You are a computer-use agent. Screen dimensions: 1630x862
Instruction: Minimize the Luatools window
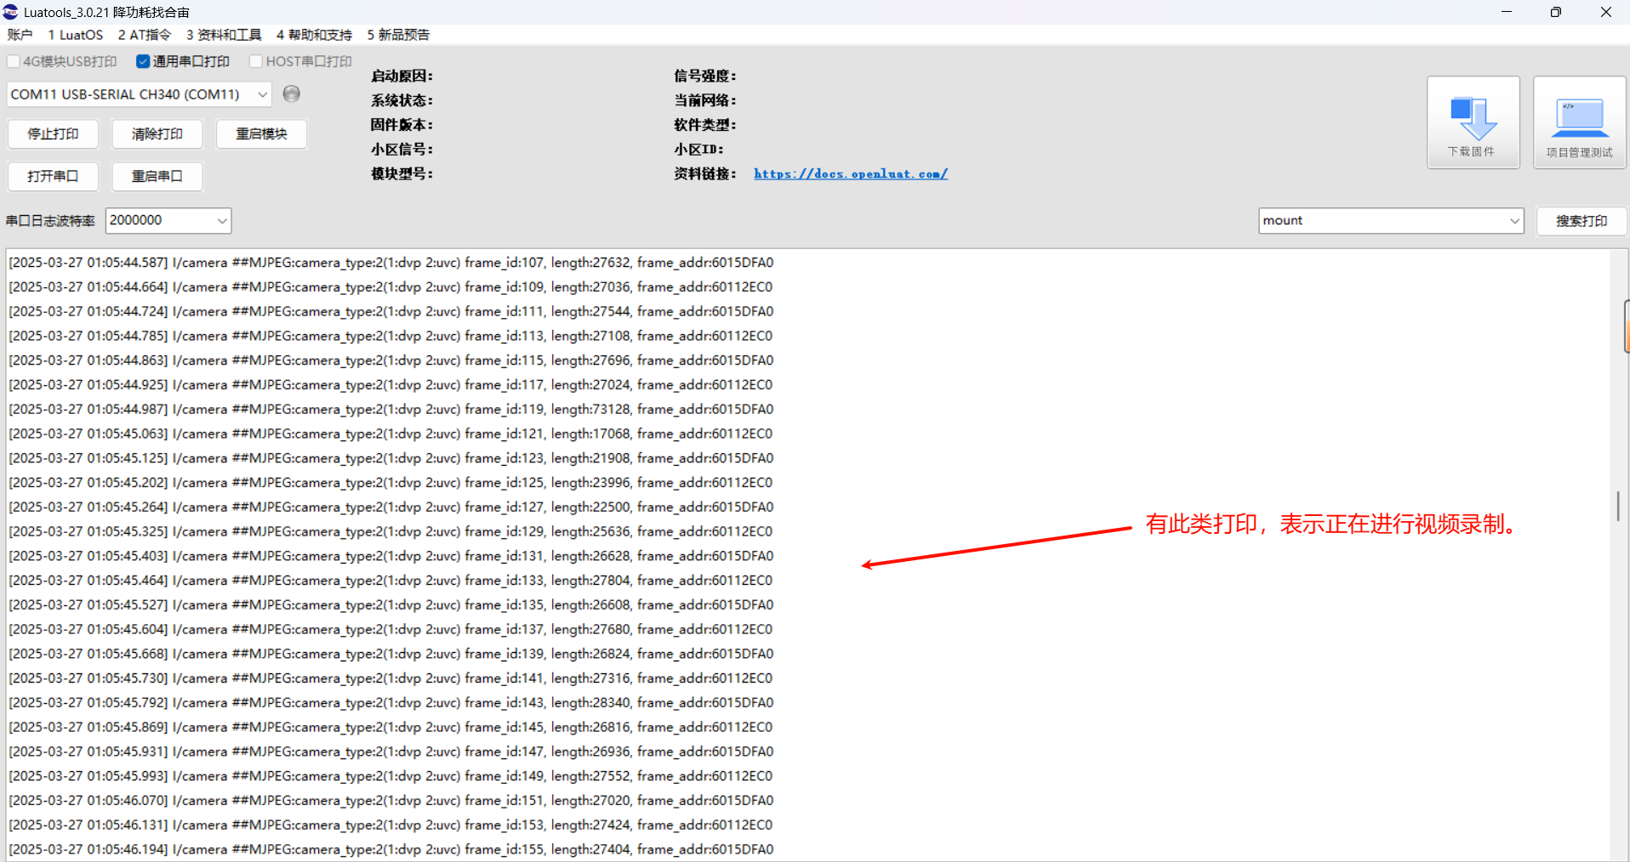point(1507,12)
